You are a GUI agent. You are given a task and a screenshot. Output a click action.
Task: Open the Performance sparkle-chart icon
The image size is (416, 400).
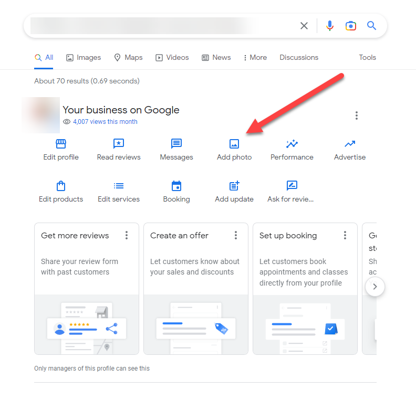(x=292, y=144)
